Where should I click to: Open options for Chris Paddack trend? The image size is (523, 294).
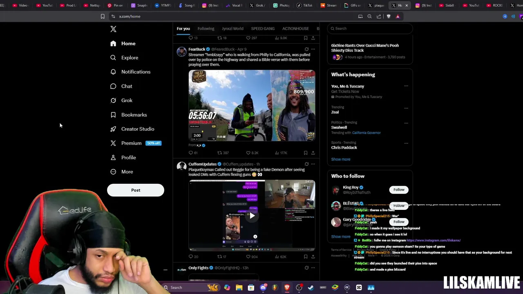tap(406, 143)
